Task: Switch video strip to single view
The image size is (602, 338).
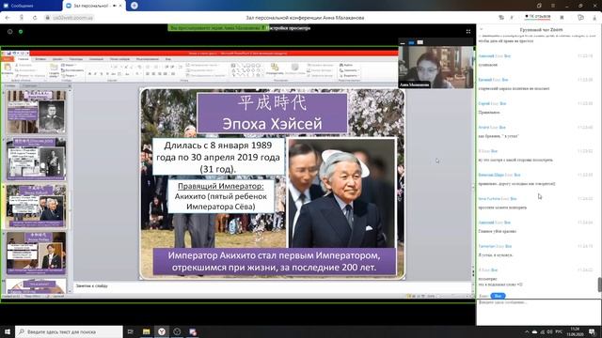Action: pos(411,42)
